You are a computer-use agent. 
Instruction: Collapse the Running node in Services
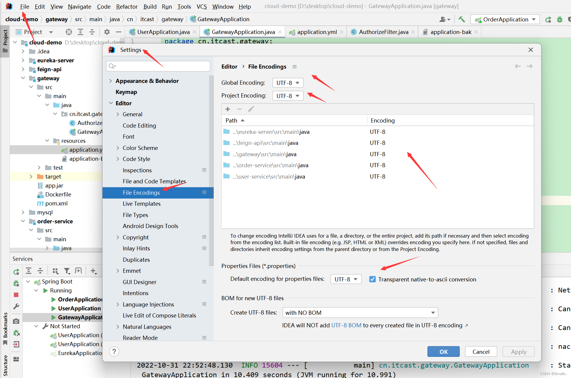click(x=36, y=290)
